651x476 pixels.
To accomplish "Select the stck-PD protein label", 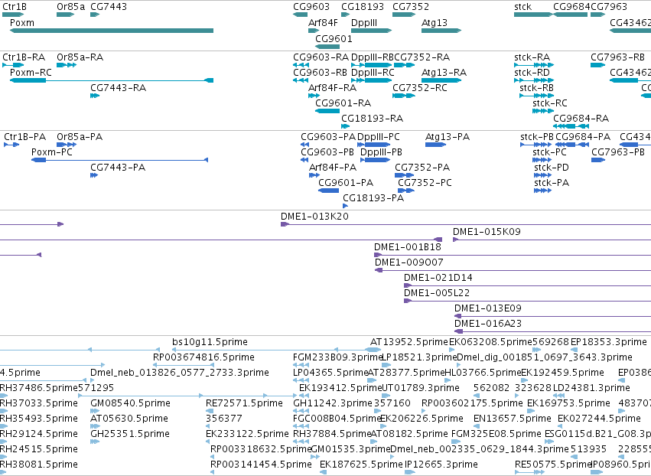I will click(x=552, y=168).
